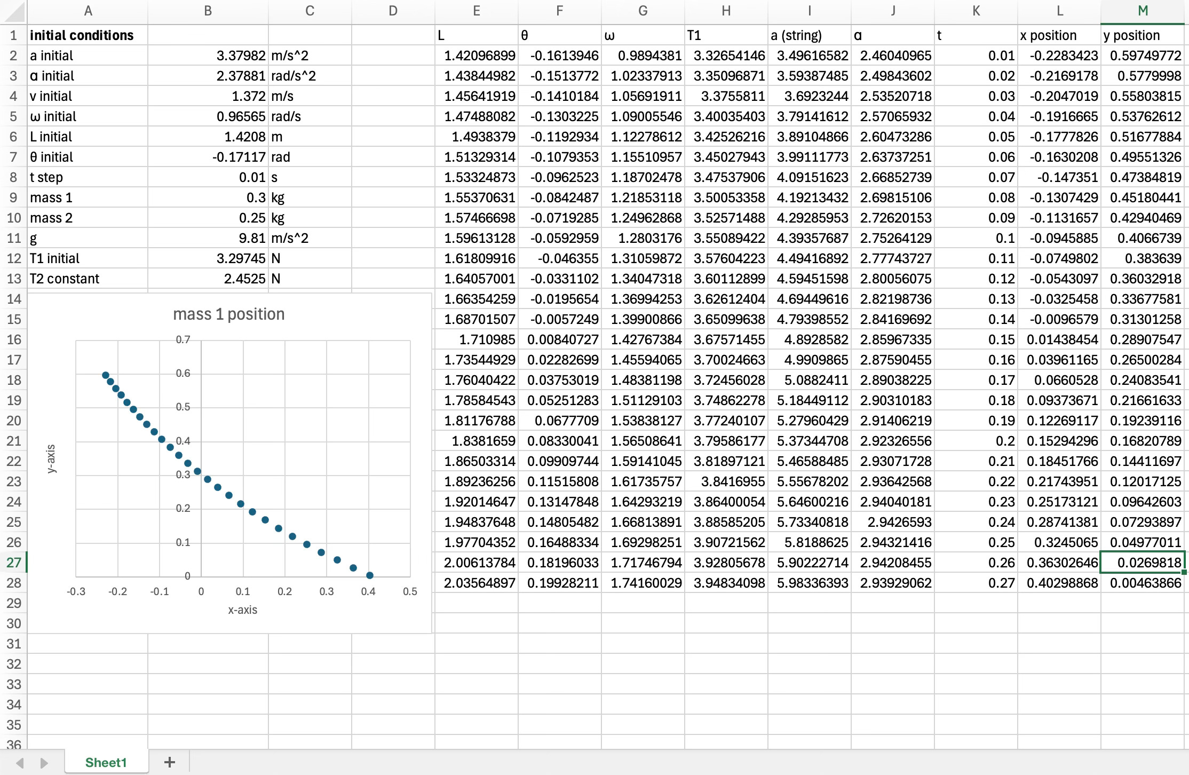Screen dimensions: 1189x775
Task: Select the g value 9.81 cell
Action: point(208,238)
